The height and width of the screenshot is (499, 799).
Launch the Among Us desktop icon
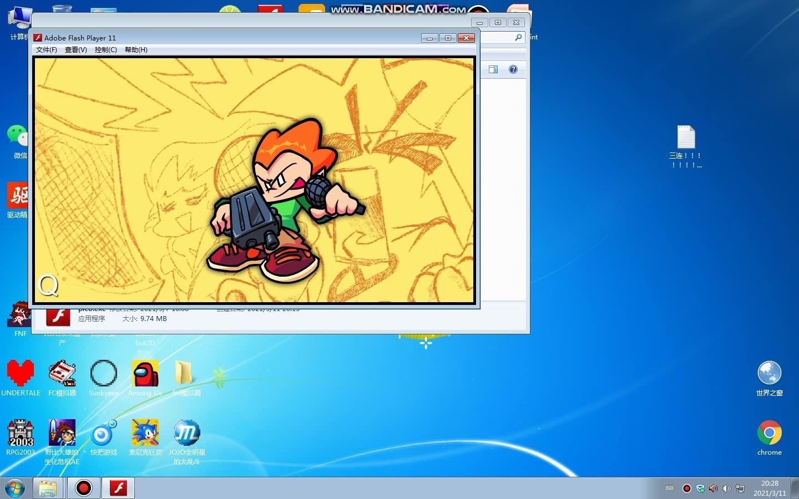(x=145, y=378)
